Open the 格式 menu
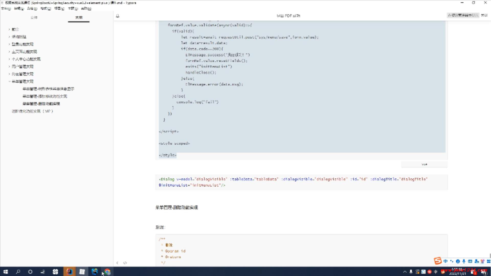 [46, 8]
